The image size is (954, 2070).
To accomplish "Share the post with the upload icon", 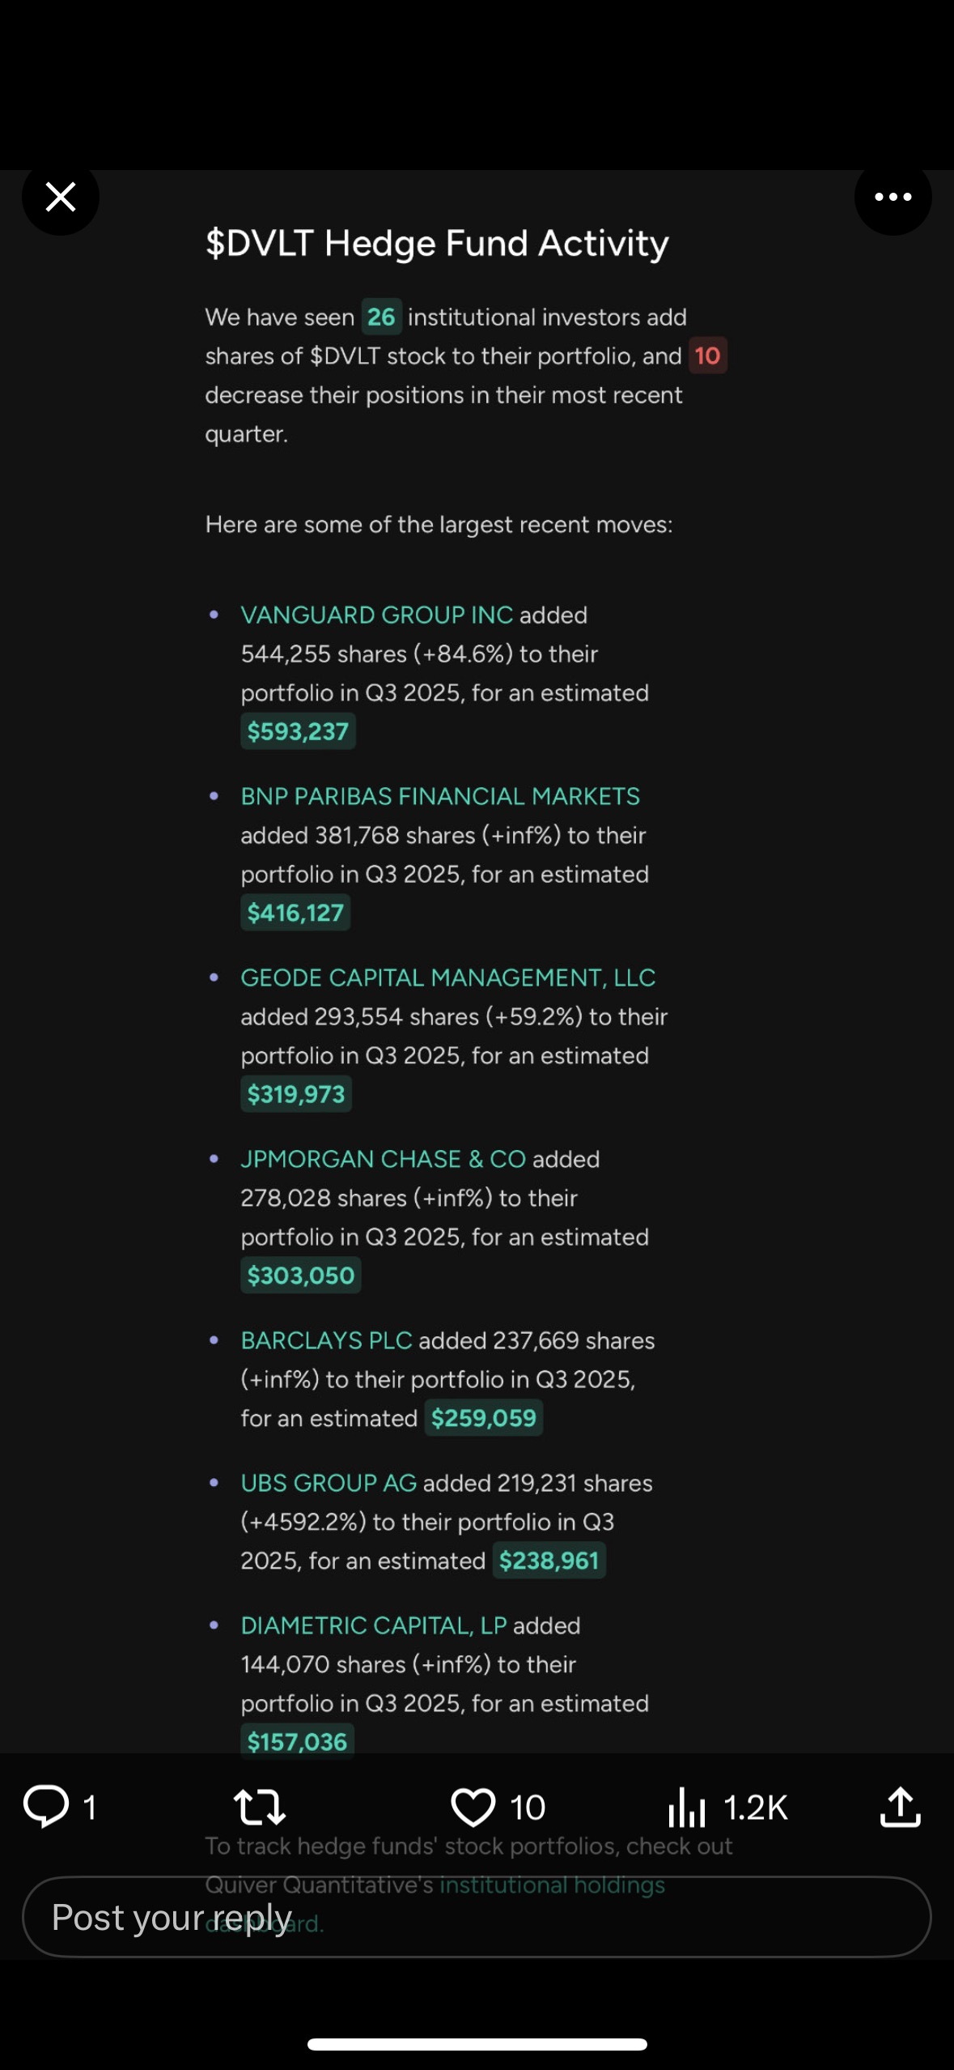I will (x=901, y=1806).
